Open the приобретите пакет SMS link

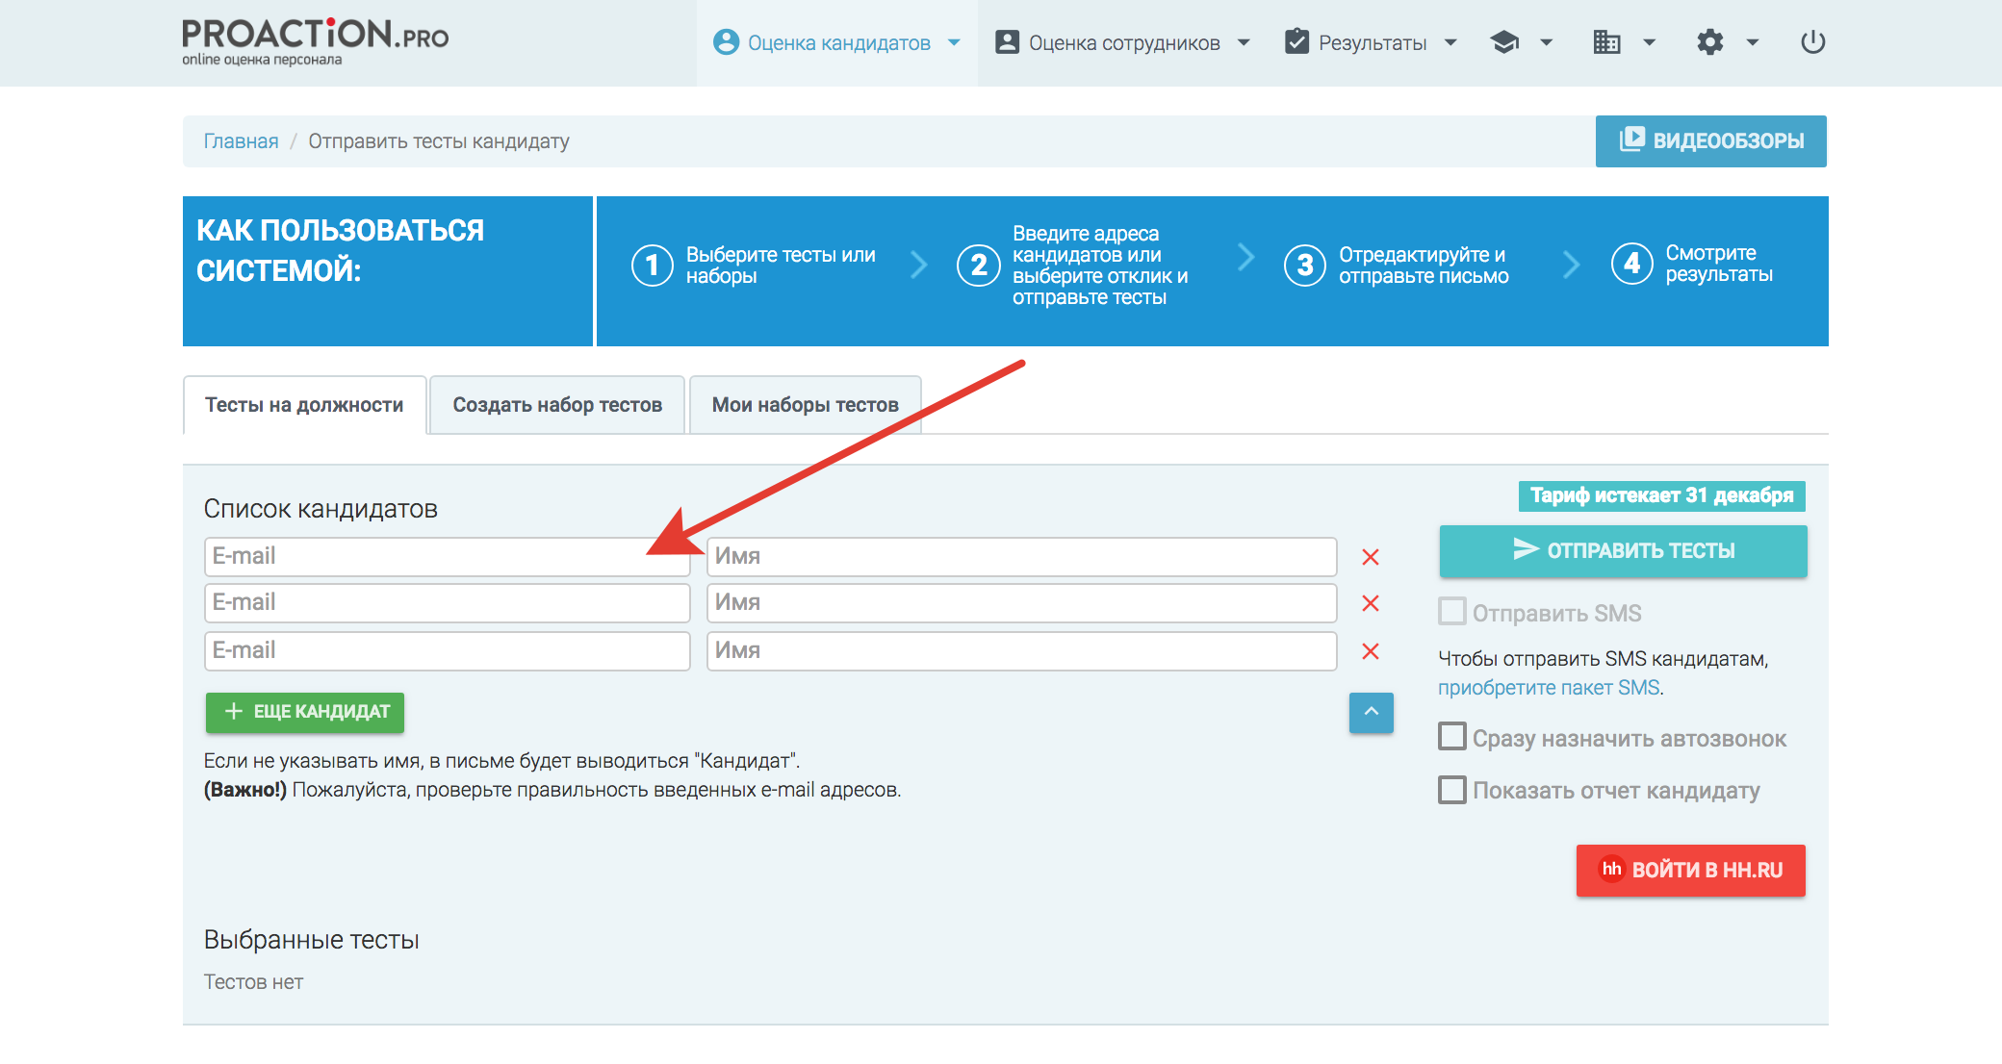tap(1549, 688)
